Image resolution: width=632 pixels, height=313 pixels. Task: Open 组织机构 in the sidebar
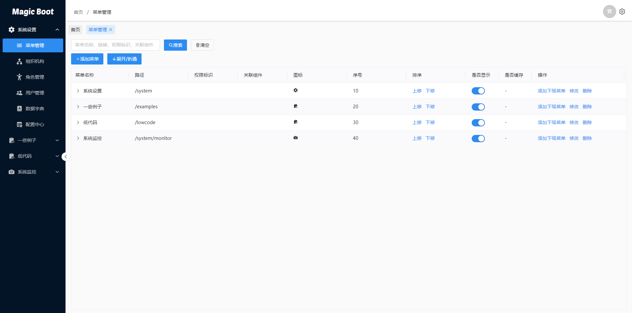click(33, 61)
